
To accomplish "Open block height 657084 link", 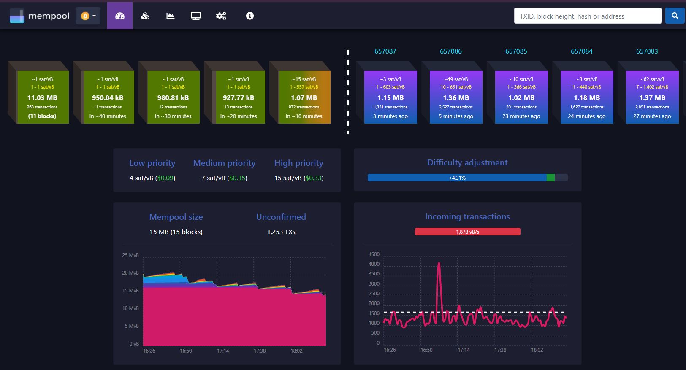I will pos(582,51).
